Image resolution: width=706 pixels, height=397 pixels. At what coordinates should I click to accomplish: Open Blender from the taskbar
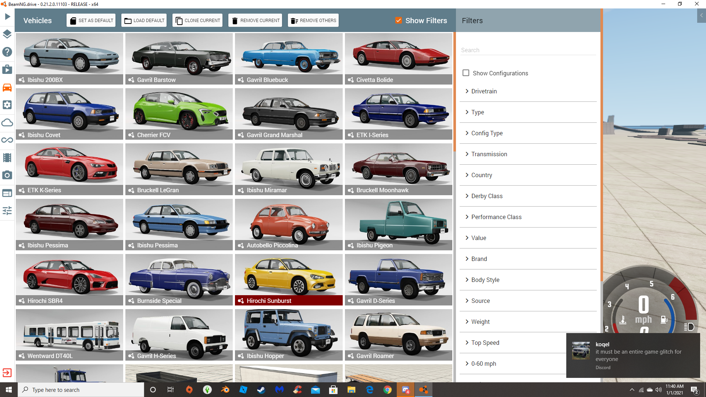(225, 390)
